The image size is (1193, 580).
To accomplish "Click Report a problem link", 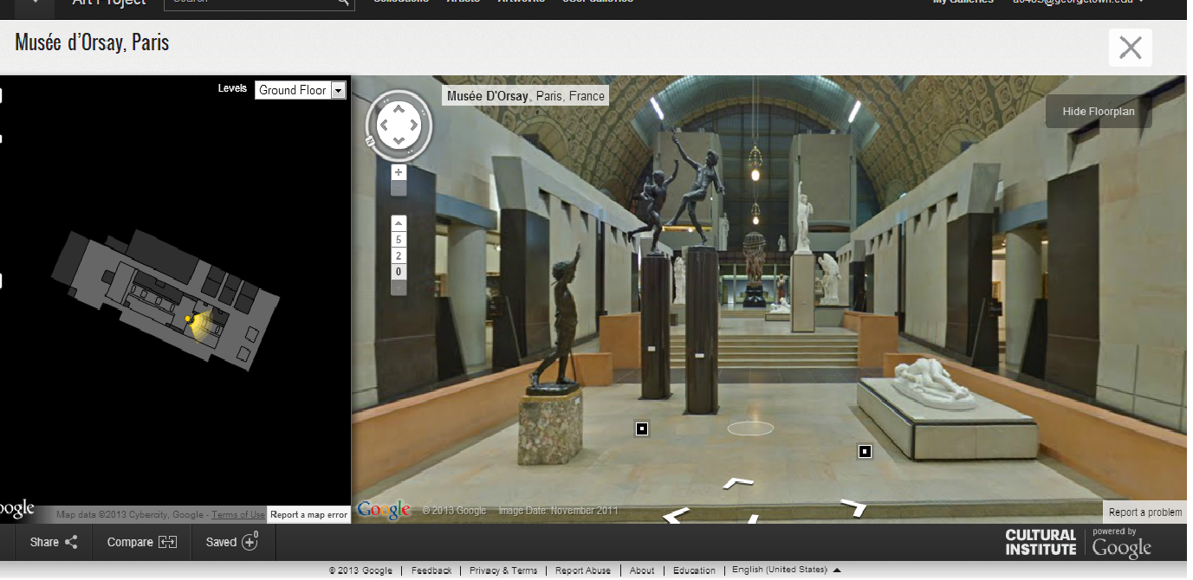I will click(x=1145, y=512).
